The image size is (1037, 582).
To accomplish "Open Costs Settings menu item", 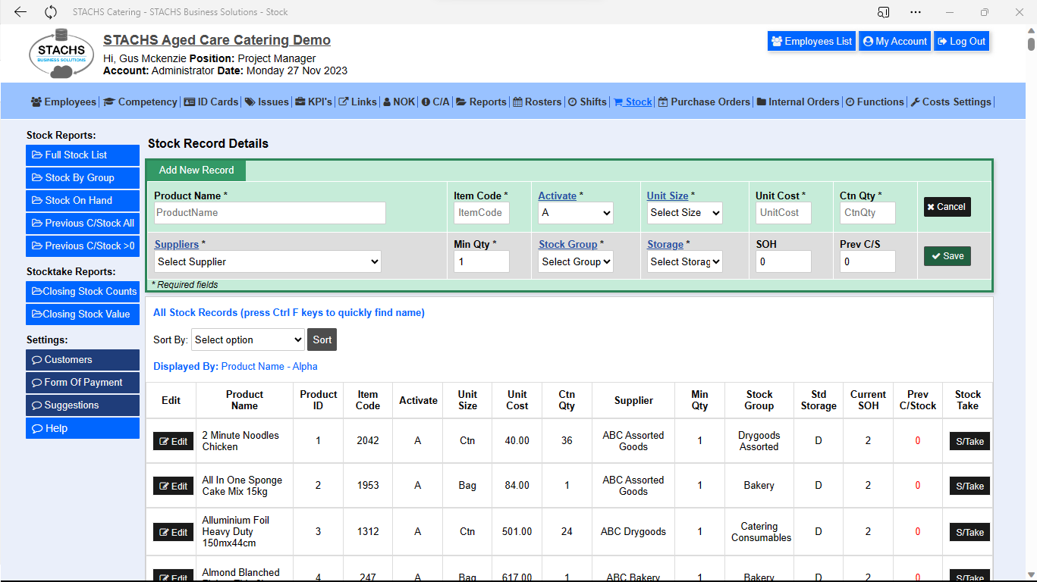I will [x=951, y=102].
